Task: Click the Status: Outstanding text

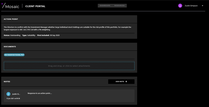Action: click(12, 35)
